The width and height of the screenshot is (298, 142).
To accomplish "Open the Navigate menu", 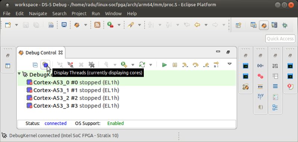I will [x=38, y=13].
